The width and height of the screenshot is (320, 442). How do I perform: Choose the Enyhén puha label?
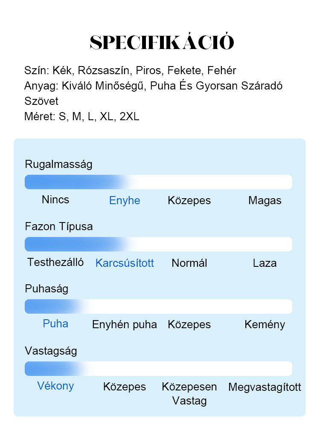(x=125, y=324)
